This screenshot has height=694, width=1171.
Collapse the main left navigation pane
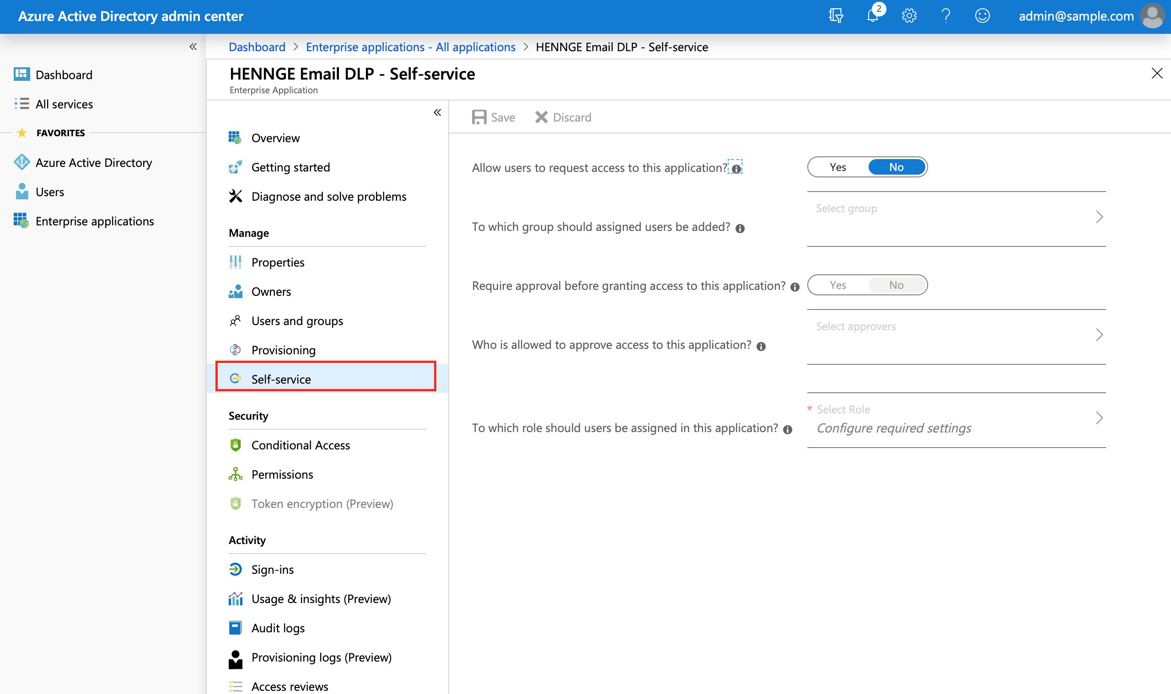[x=193, y=46]
